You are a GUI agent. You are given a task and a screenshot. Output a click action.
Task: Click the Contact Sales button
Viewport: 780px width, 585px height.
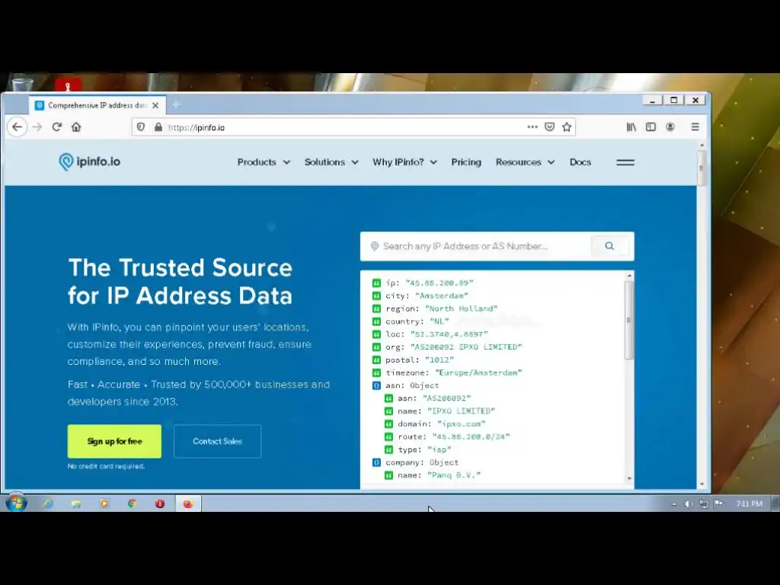[217, 441]
